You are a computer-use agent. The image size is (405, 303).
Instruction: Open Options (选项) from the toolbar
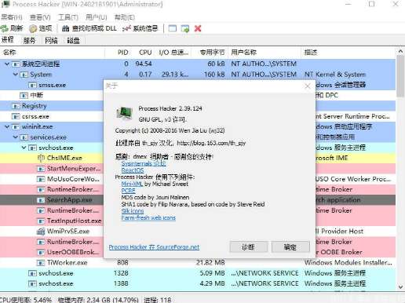[41, 28]
